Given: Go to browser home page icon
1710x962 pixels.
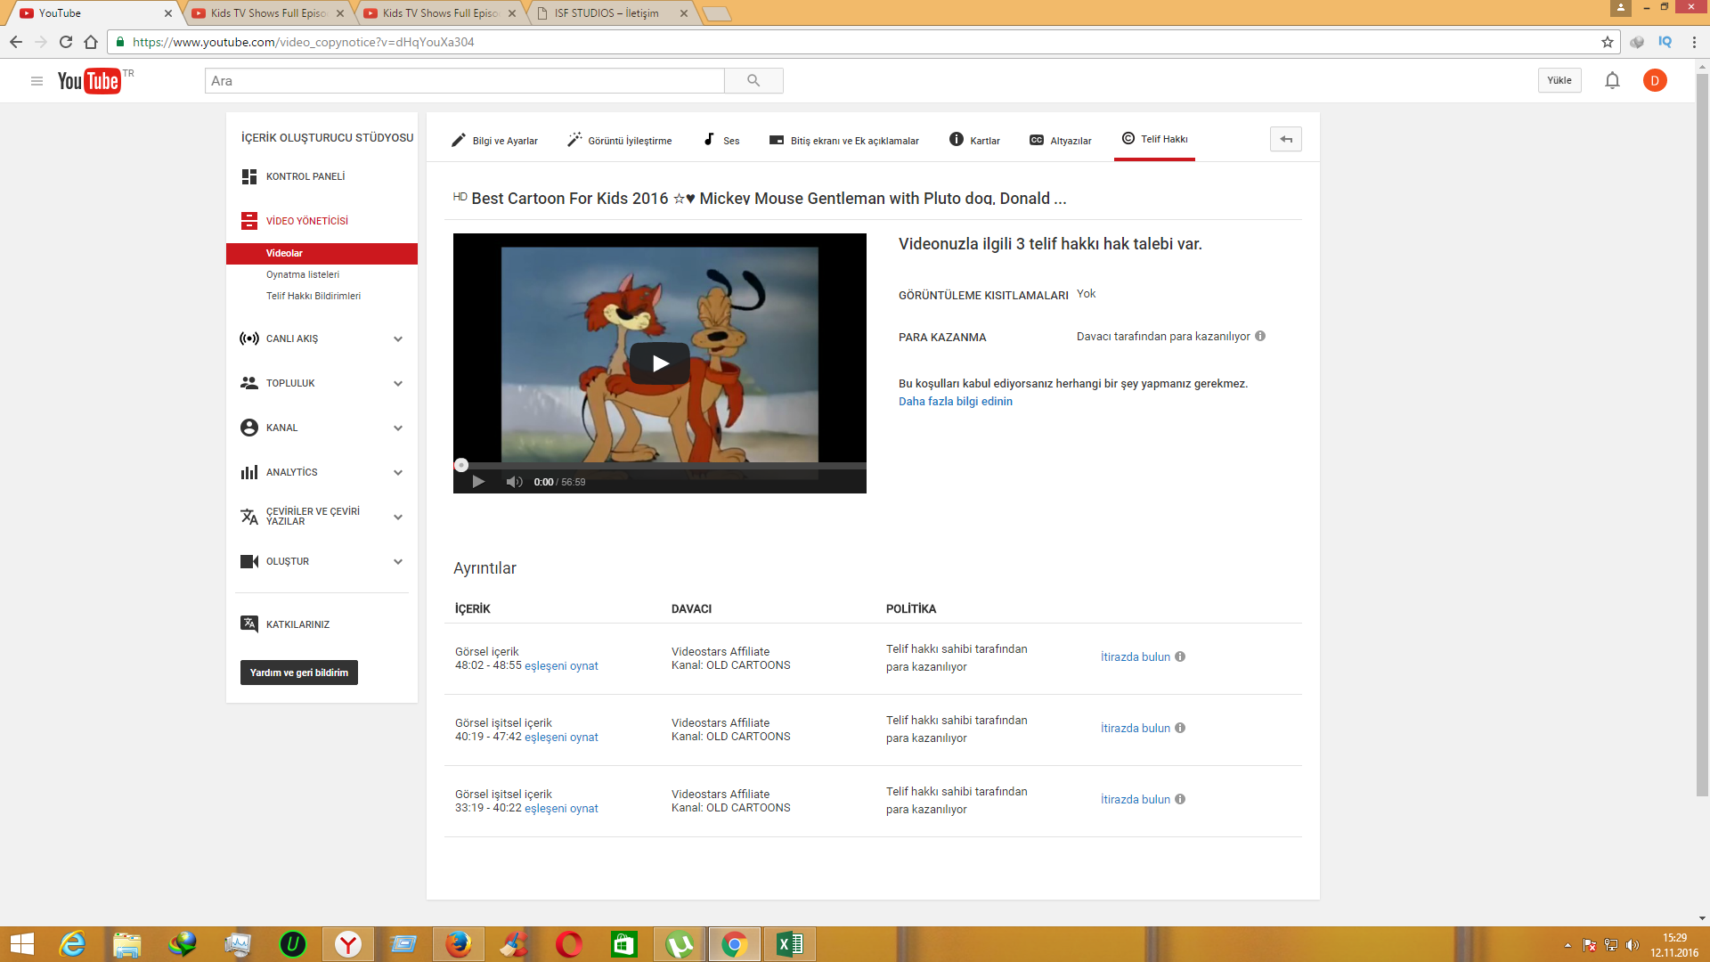Looking at the screenshot, I should (91, 42).
